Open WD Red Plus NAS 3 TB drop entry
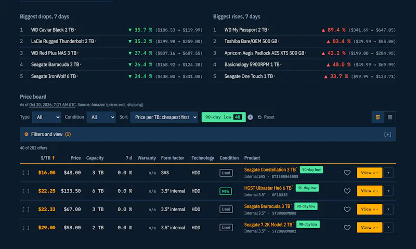The width and height of the screenshot is (416, 249). pyautogui.click(x=54, y=53)
